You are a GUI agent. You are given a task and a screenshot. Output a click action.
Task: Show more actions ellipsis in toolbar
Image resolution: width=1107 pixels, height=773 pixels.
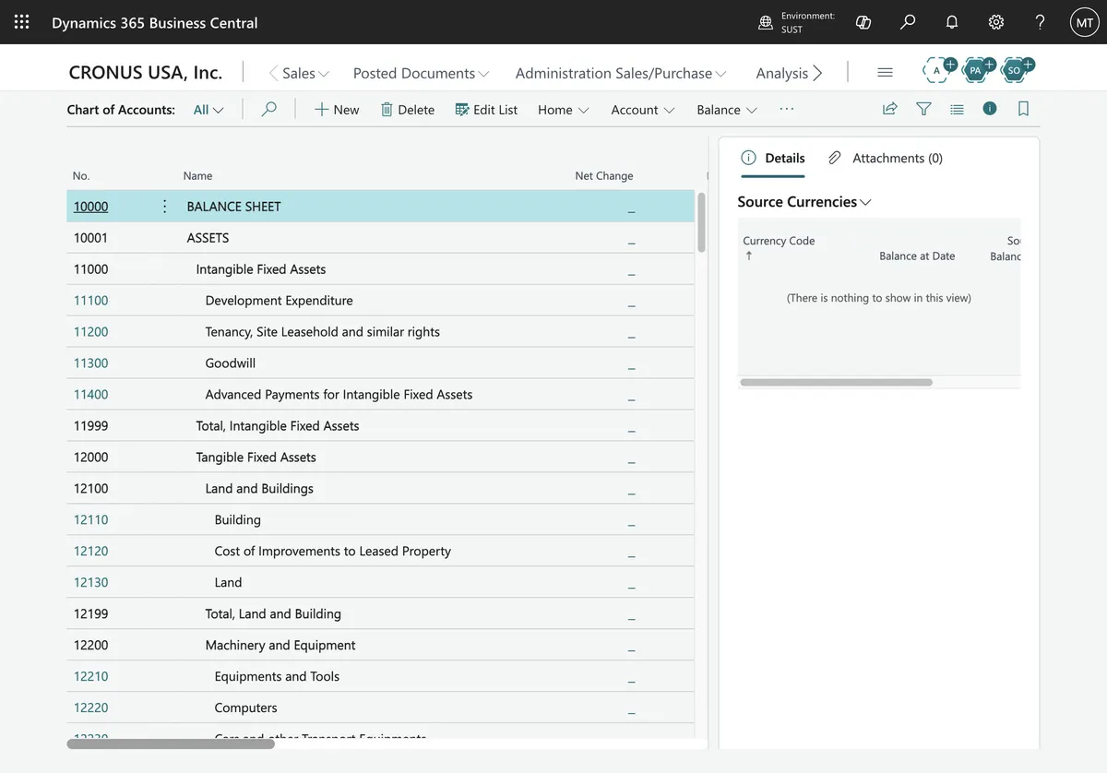coord(787,109)
